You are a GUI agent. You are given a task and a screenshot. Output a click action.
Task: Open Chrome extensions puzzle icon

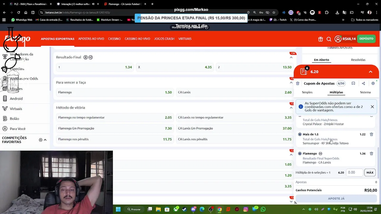tap(327, 12)
